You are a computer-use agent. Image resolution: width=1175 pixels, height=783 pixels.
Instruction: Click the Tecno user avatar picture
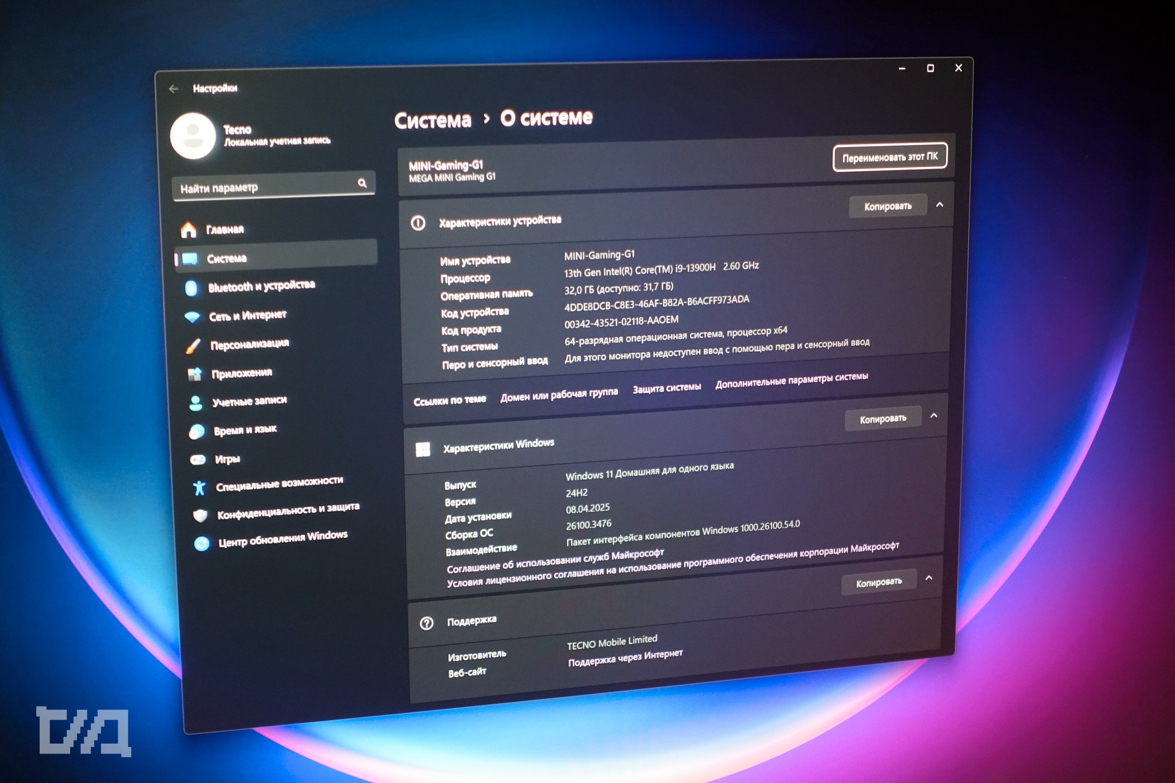[x=193, y=136]
